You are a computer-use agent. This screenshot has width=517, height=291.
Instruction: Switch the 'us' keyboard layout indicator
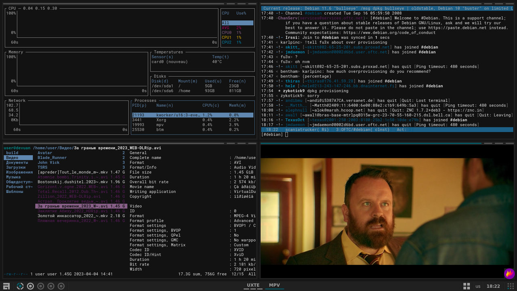pos(478,286)
